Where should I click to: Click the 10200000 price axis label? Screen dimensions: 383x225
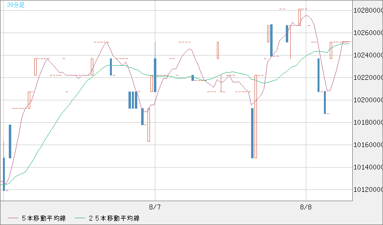click(368, 100)
